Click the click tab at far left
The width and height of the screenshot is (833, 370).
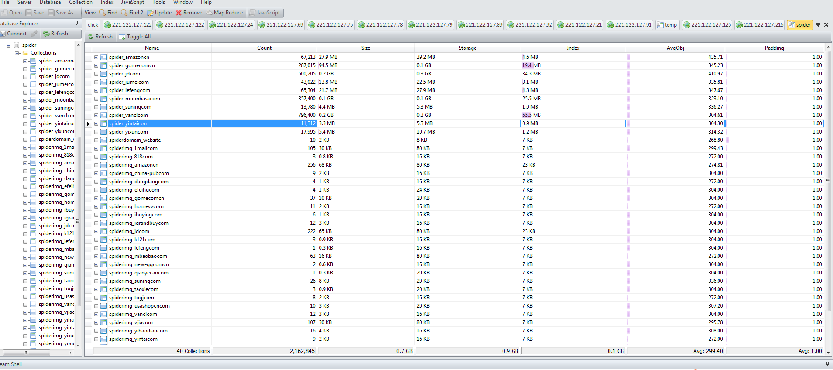coord(93,25)
